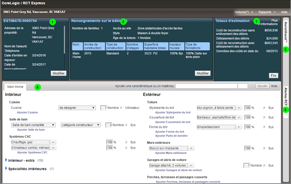Click the Couverture de toit percentage field
This screenshot has width=291, height=184.
pyautogui.click(x=248, y=117)
